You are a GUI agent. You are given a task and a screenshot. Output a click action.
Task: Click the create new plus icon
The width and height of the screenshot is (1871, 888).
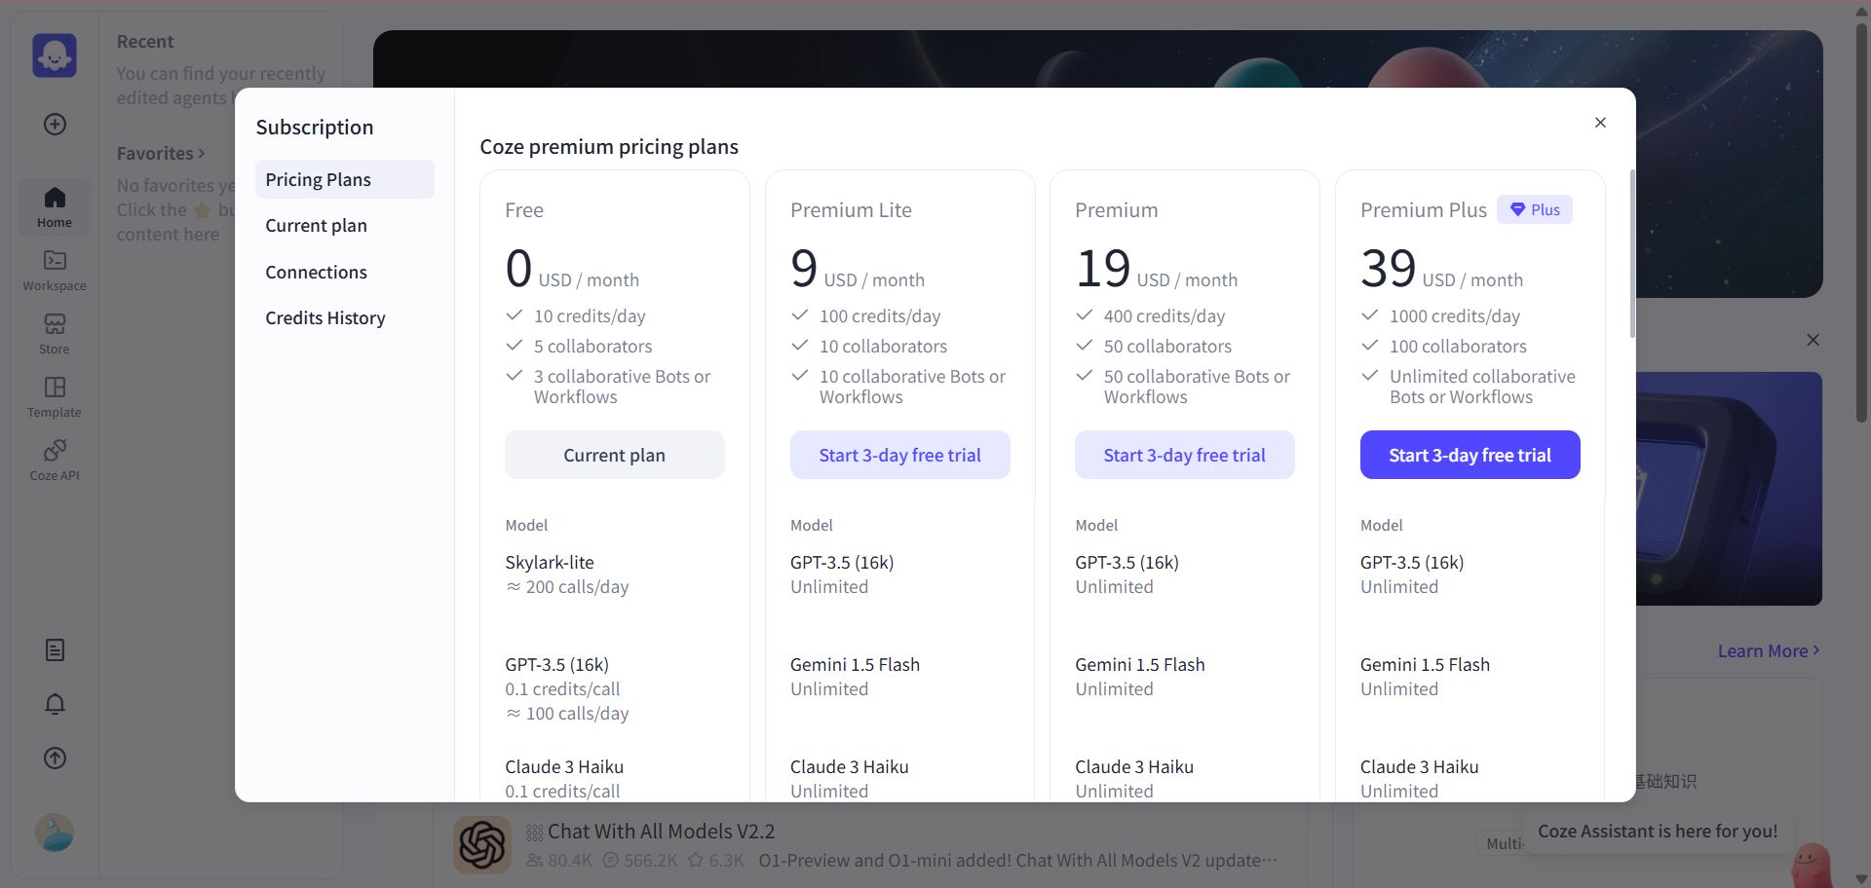tap(55, 124)
